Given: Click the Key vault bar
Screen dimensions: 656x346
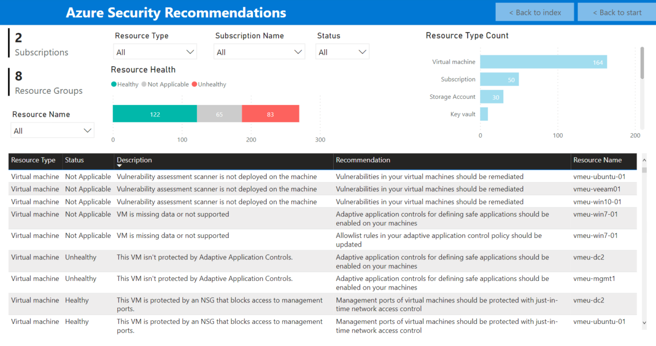Looking at the screenshot, I should tap(484, 114).
